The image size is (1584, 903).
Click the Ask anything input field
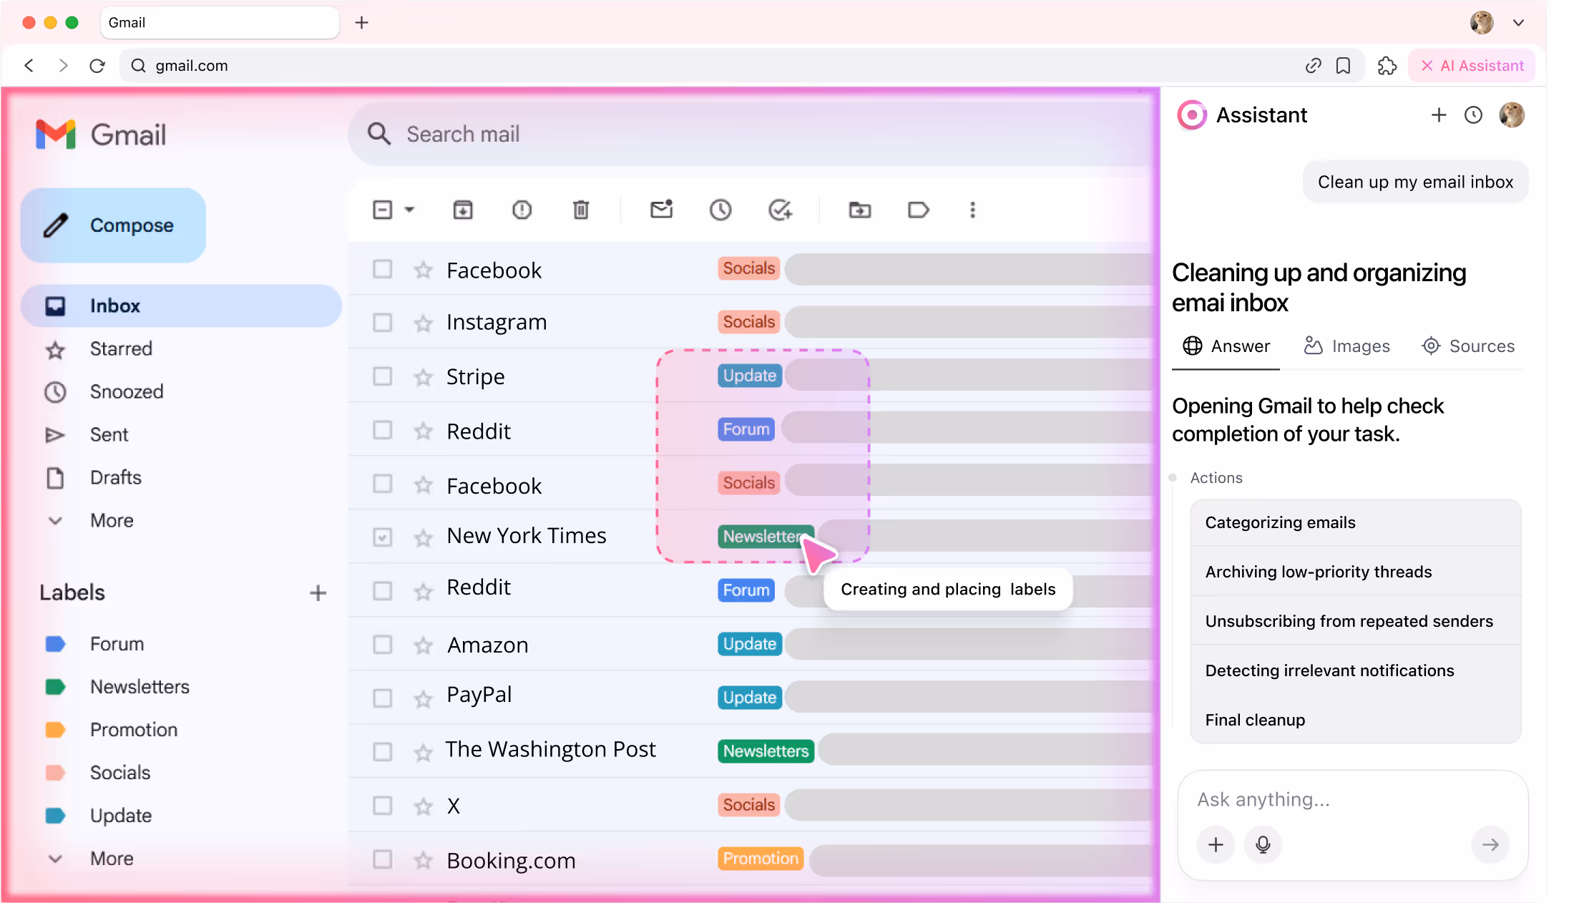1352,799
